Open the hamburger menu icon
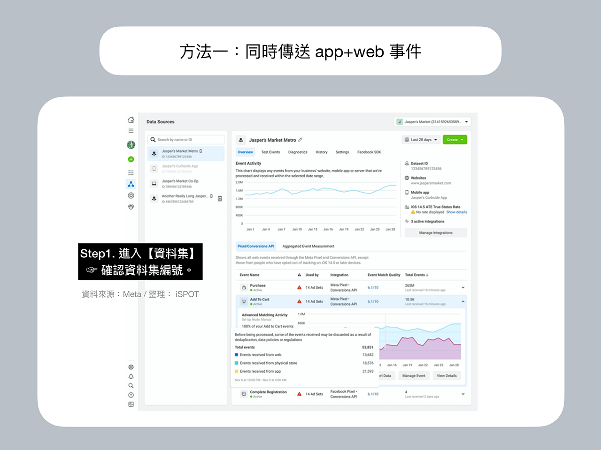Viewport: 601px width, 450px height. pos(131,131)
